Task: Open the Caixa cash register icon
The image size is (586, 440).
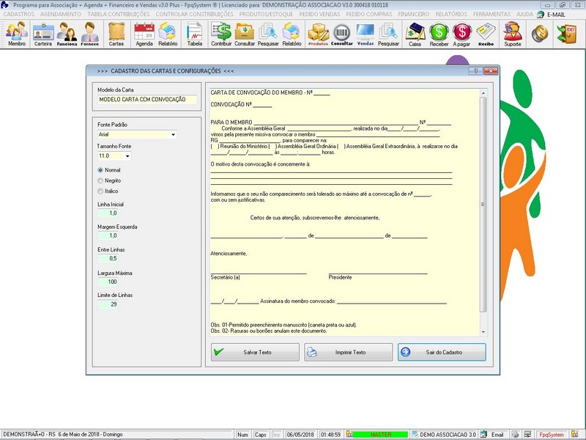Action: [415, 34]
